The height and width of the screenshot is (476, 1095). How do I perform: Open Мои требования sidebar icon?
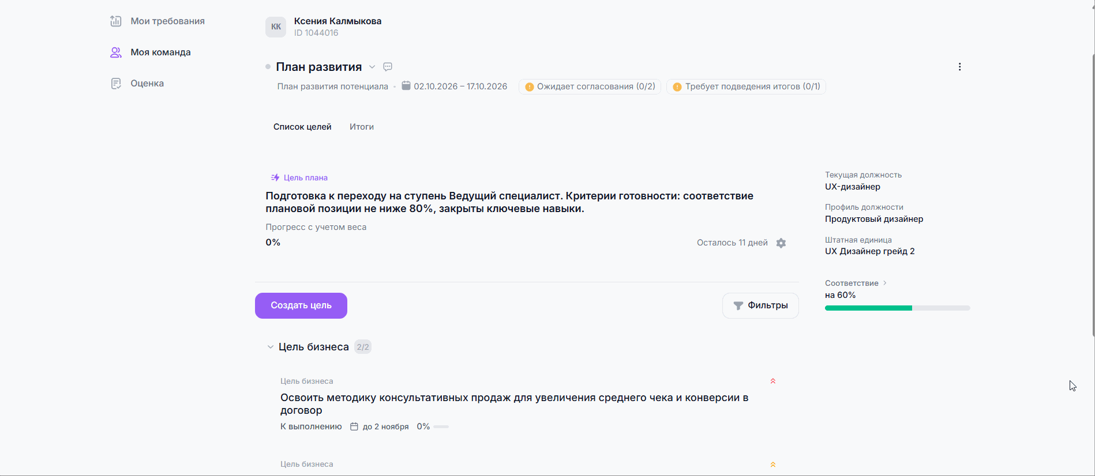coord(116,21)
